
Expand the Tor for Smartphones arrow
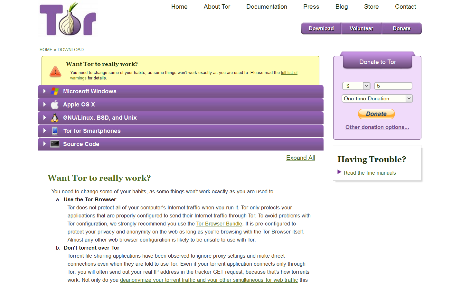pyautogui.click(x=44, y=131)
